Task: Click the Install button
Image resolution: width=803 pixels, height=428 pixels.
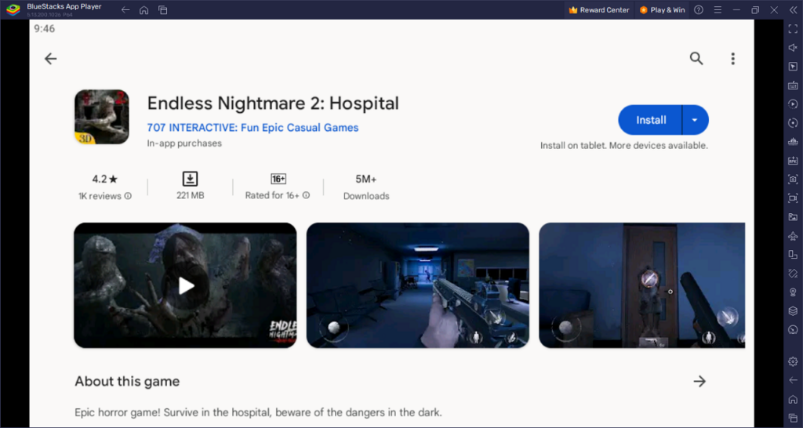Action: point(650,120)
